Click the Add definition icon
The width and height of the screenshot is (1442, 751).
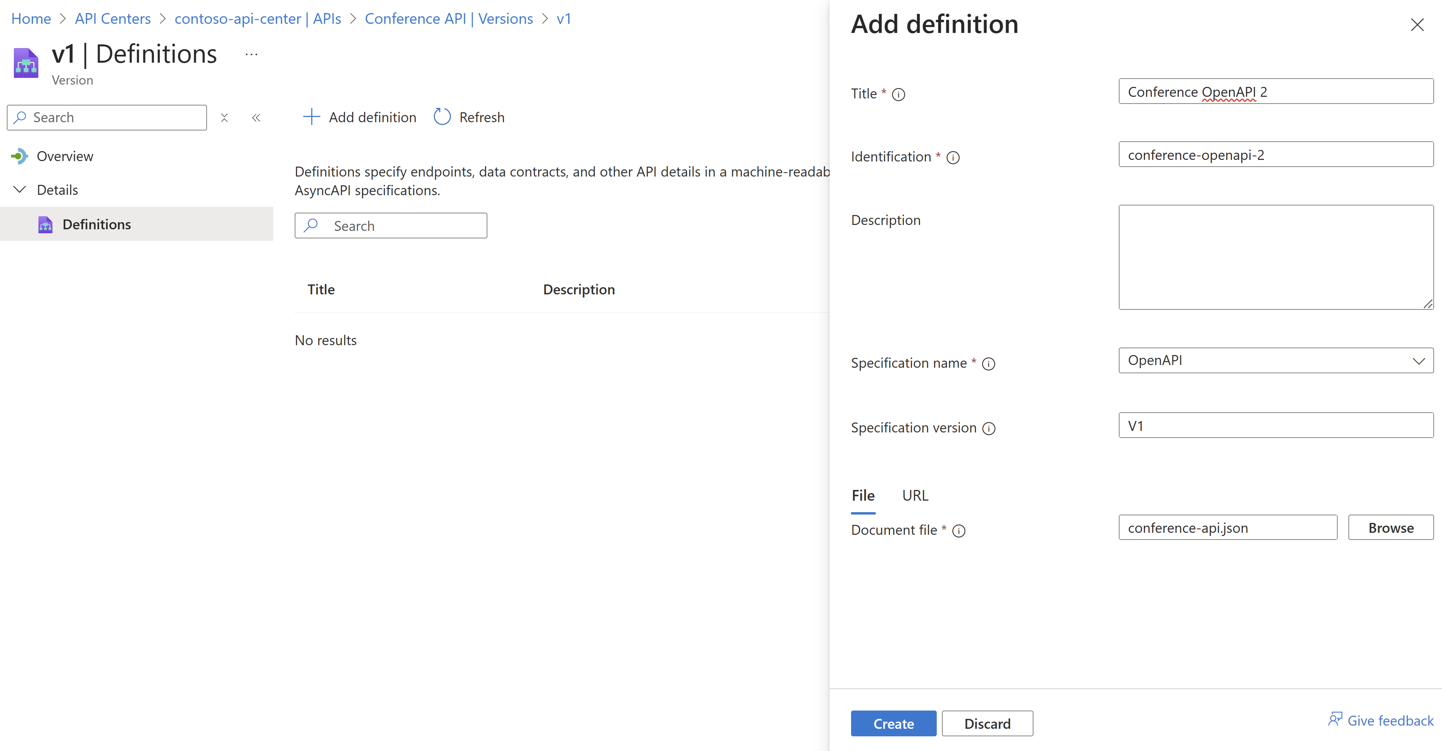(x=311, y=116)
